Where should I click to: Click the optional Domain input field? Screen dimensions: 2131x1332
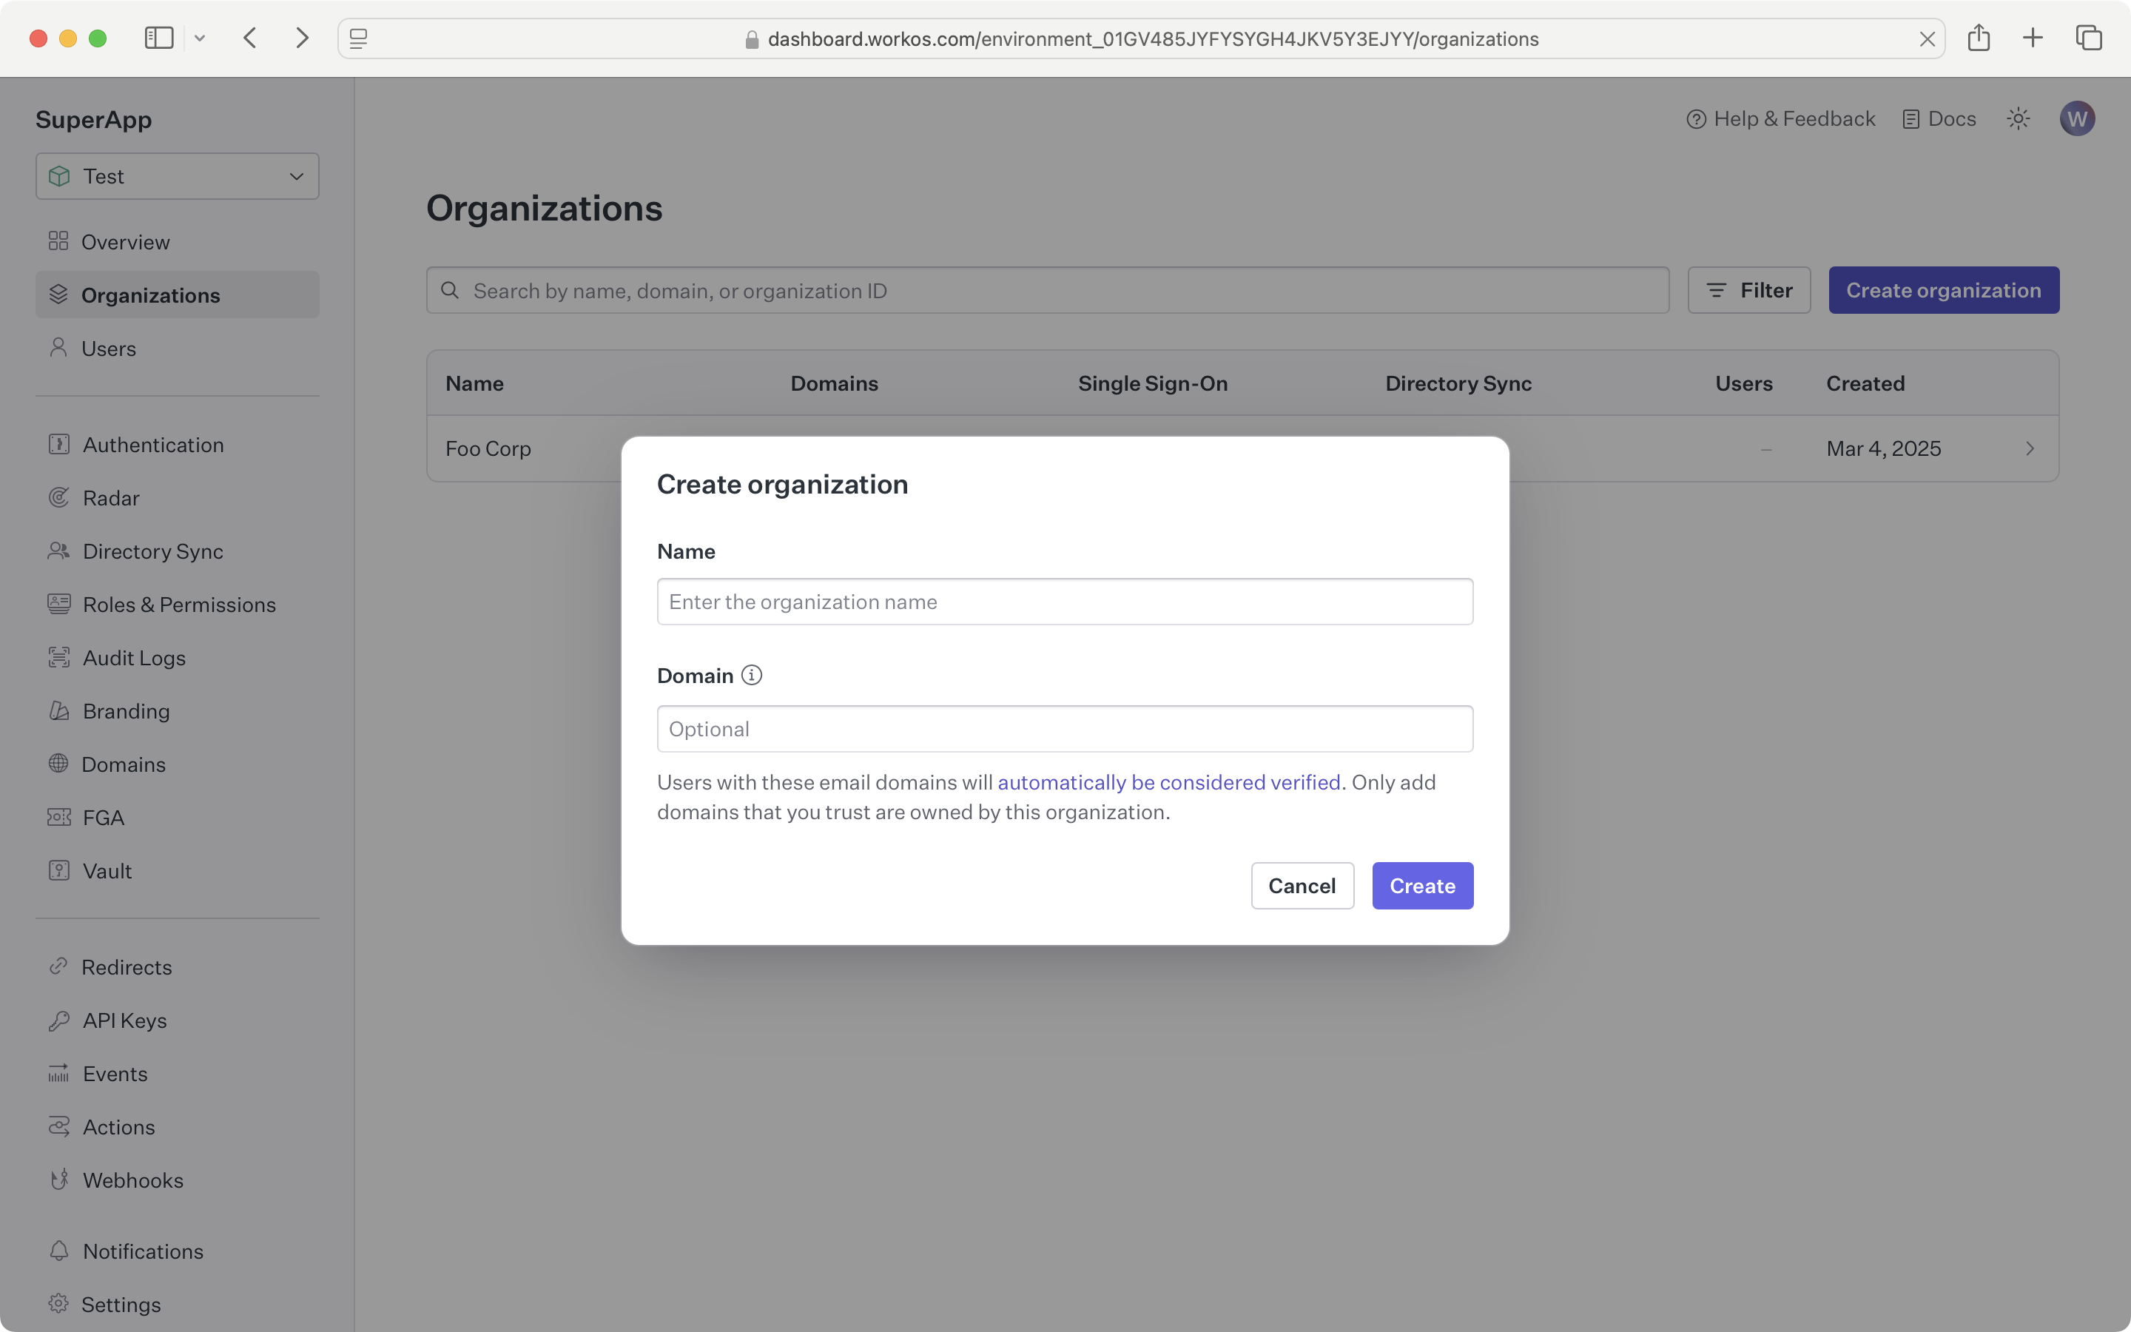tap(1065, 729)
